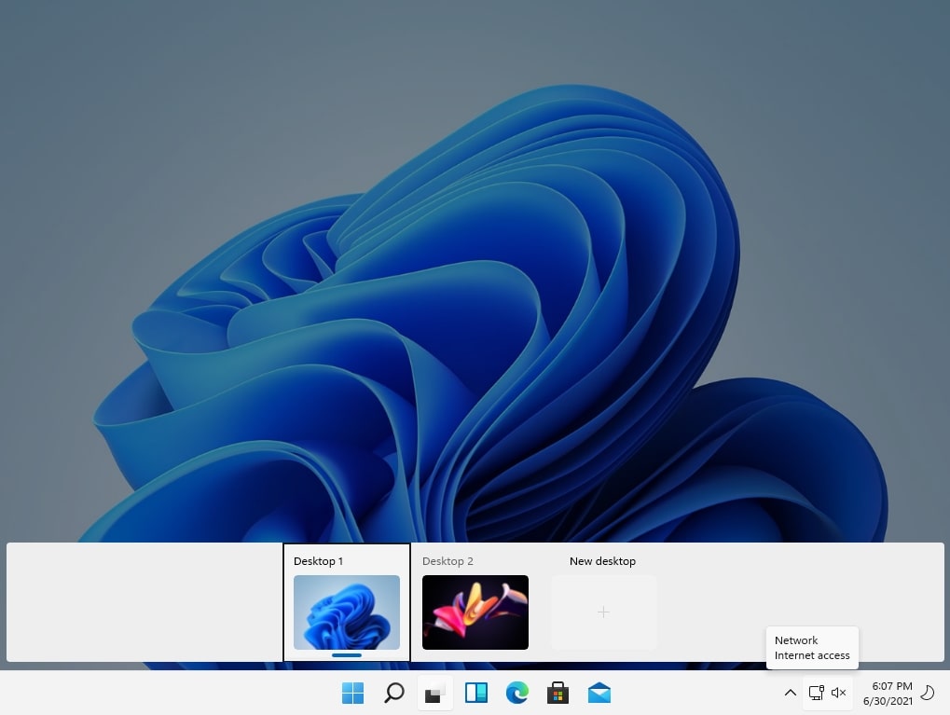Open the Windows Start menu
The image size is (950, 715).
click(x=352, y=693)
